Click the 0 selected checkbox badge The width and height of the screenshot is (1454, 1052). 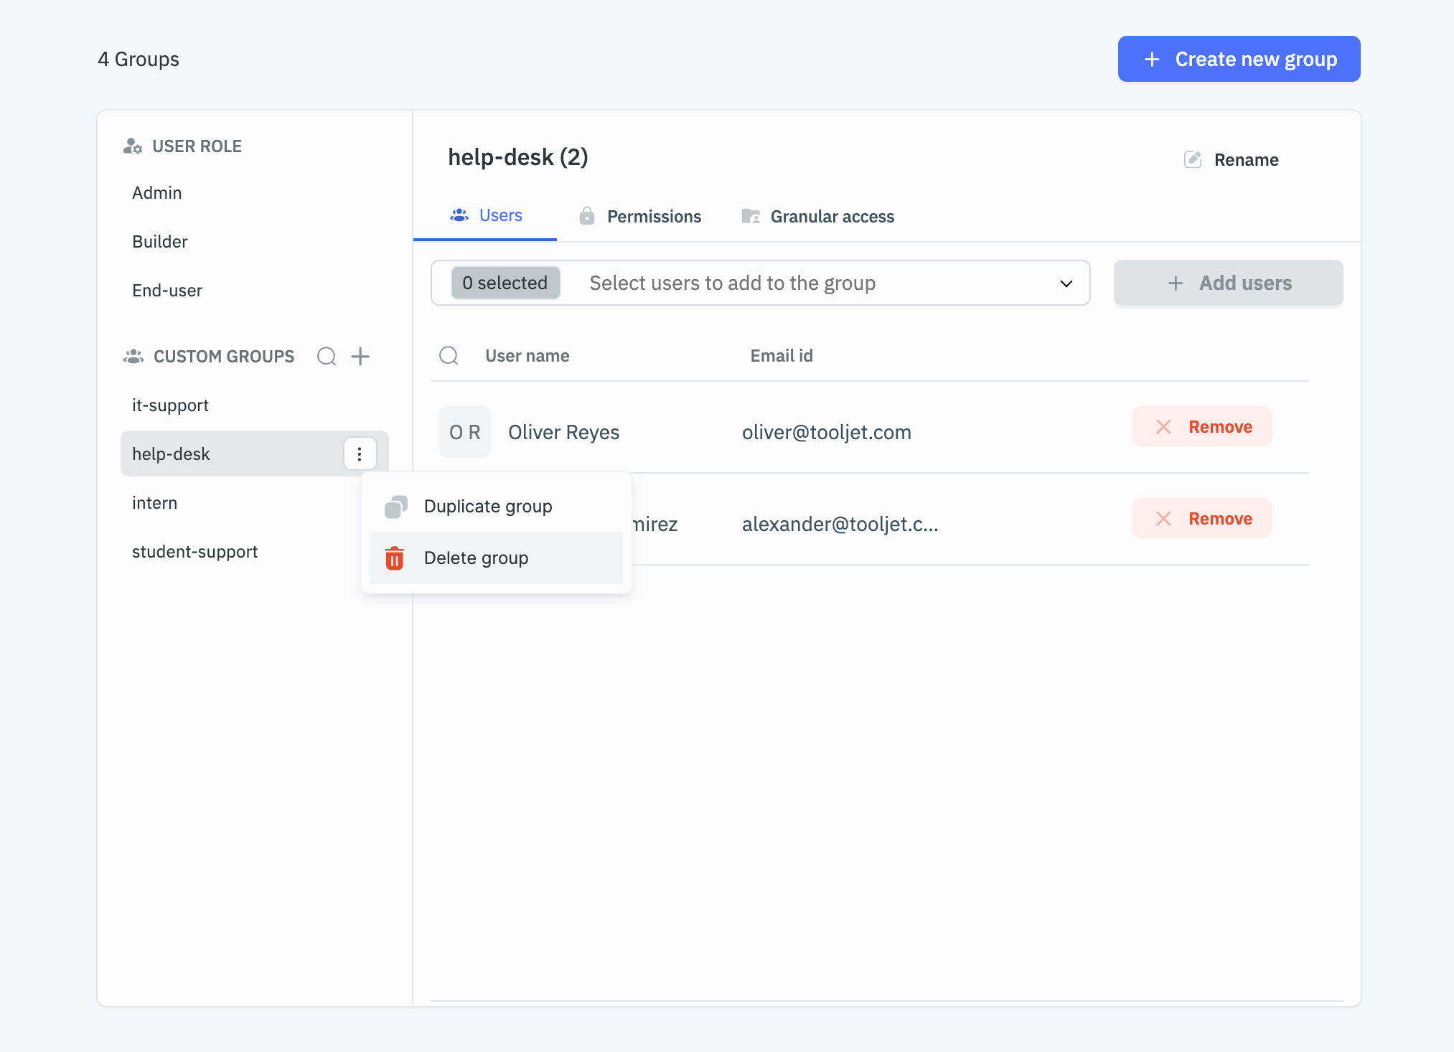coord(505,282)
